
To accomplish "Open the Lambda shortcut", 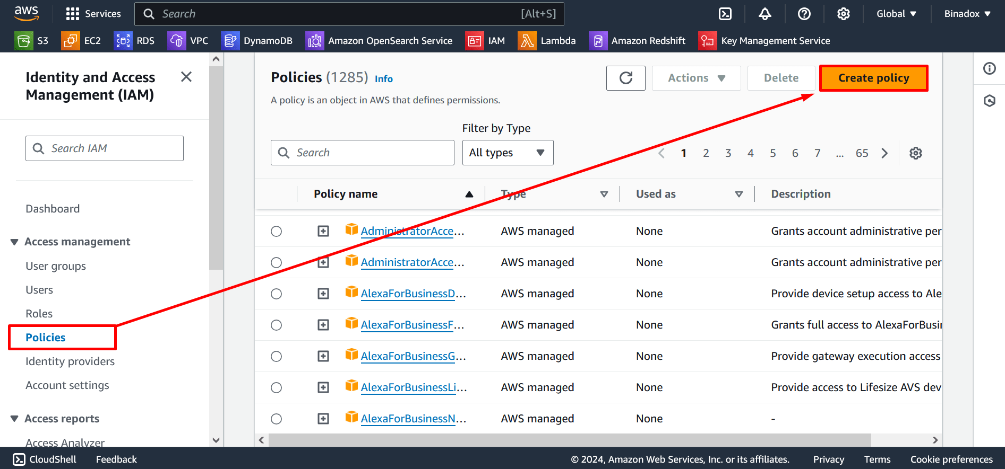I will 547,41.
